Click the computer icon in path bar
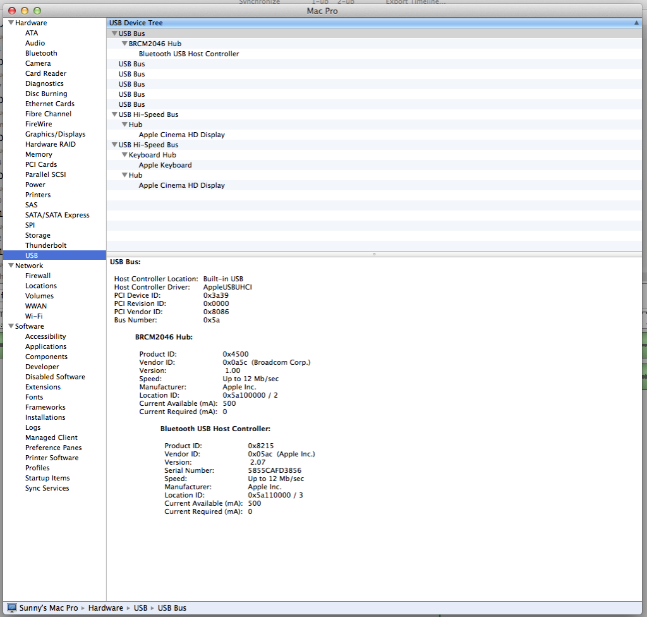 click(x=12, y=608)
